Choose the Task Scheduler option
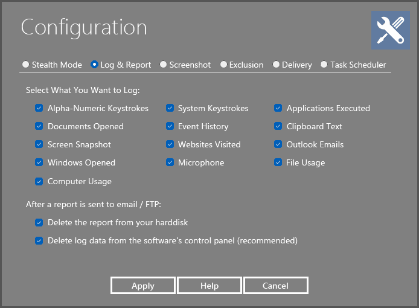Viewport: 419px width, 308px height. tap(324, 65)
